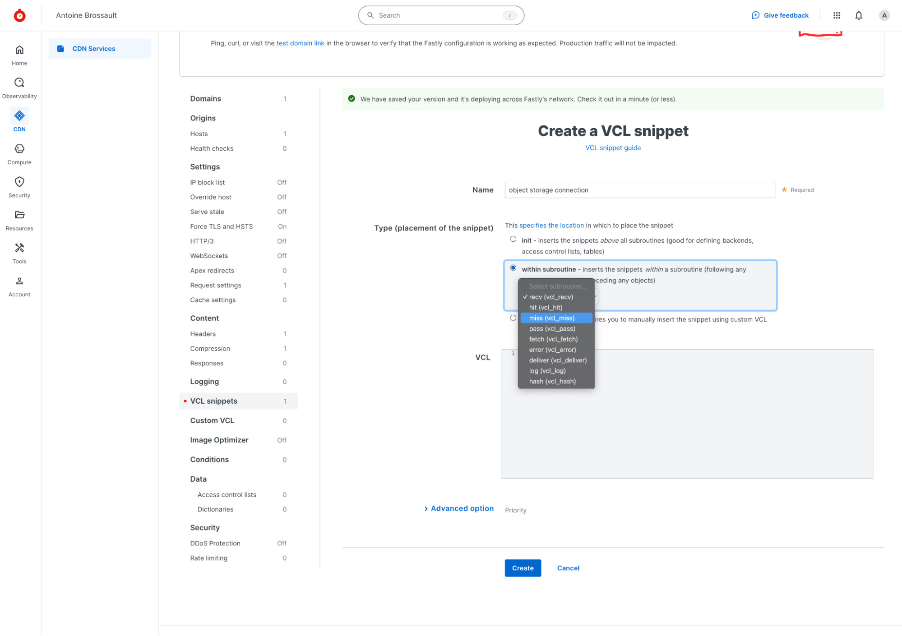Select the manual insert radio button
This screenshot has height=636, width=902.
(513, 318)
